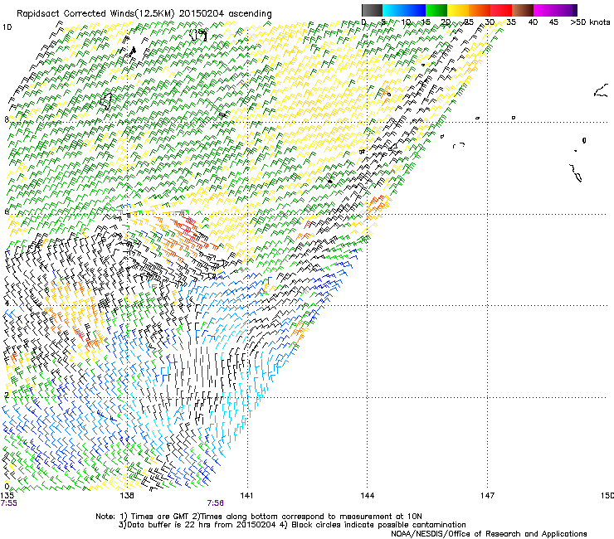Click the date '20150204 ascending' in title
The width and height of the screenshot is (614, 539).
pyautogui.click(x=225, y=14)
